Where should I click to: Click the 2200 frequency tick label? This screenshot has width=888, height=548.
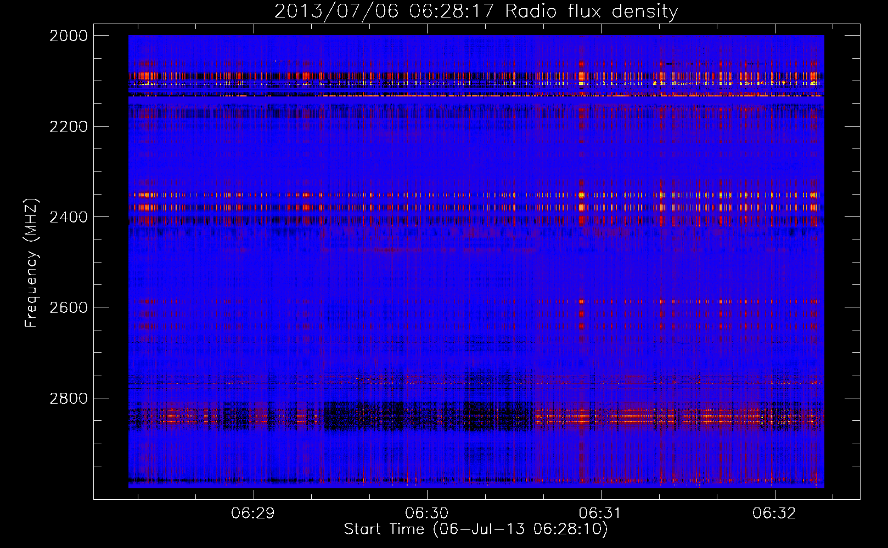coord(69,127)
